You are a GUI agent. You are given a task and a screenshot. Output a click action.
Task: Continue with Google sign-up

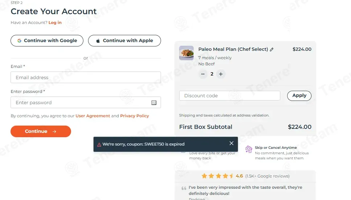tap(47, 41)
